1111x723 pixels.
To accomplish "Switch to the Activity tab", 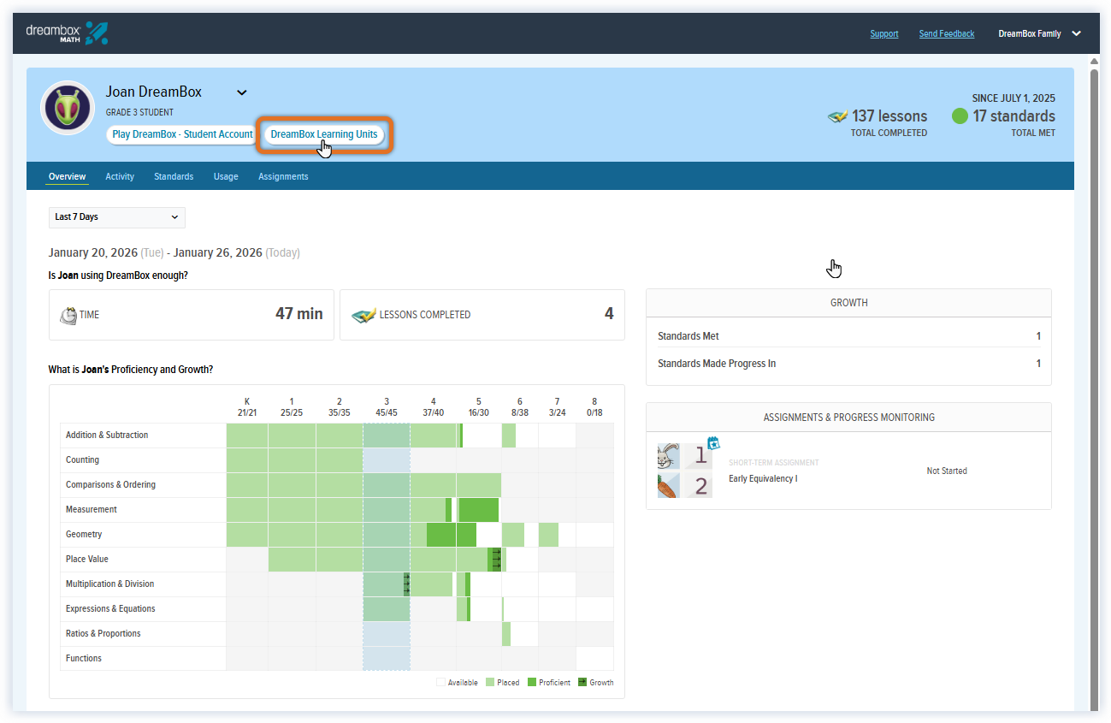I will (x=120, y=176).
